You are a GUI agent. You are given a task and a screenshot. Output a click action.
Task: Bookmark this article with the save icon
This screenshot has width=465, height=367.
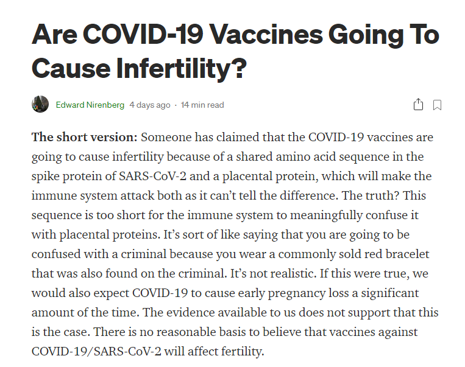click(437, 105)
